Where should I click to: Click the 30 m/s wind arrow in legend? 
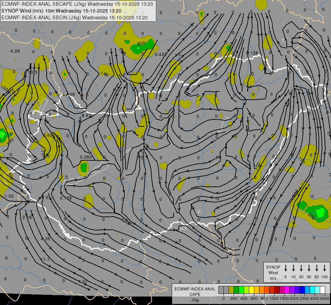point(309,268)
